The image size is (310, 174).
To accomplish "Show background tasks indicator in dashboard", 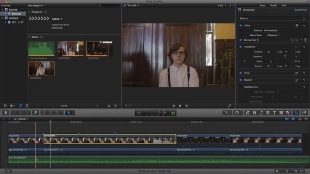I will (x=139, y=113).
